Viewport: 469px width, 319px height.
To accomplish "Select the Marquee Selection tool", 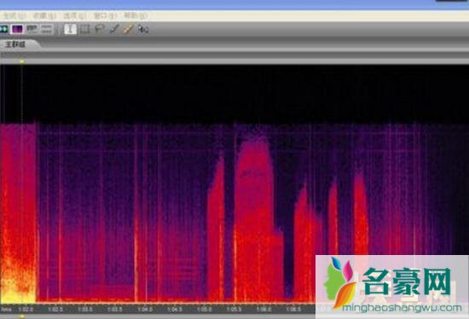I will pyautogui.click(x=85, y=29).
